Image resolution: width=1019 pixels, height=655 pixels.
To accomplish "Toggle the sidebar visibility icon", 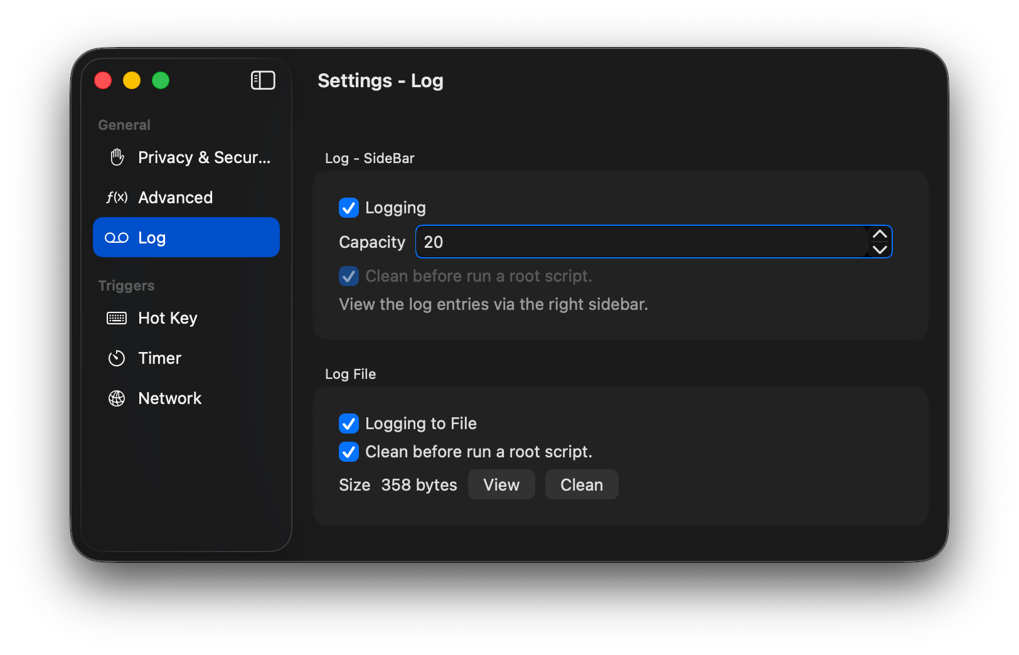I will (263, 80).
